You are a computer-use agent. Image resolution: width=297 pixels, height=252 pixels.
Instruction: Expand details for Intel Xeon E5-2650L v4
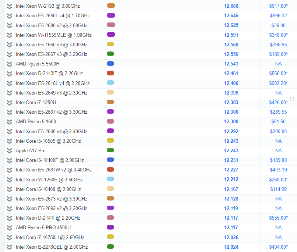10,16
